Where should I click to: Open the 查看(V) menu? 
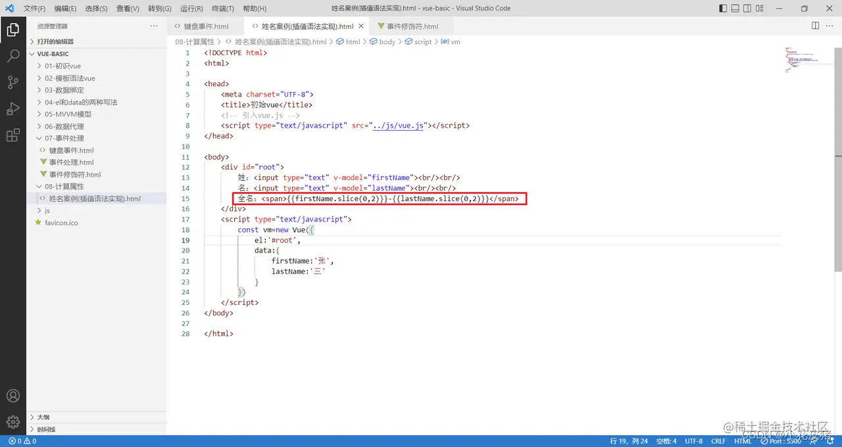point(128,9)
